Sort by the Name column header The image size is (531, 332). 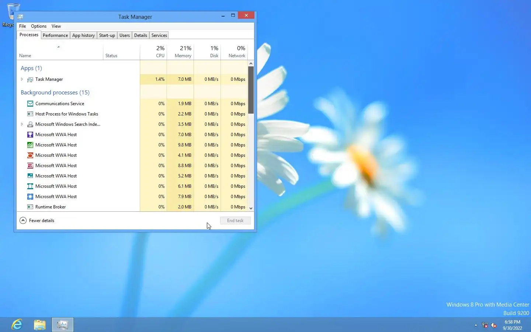[60, 52]
